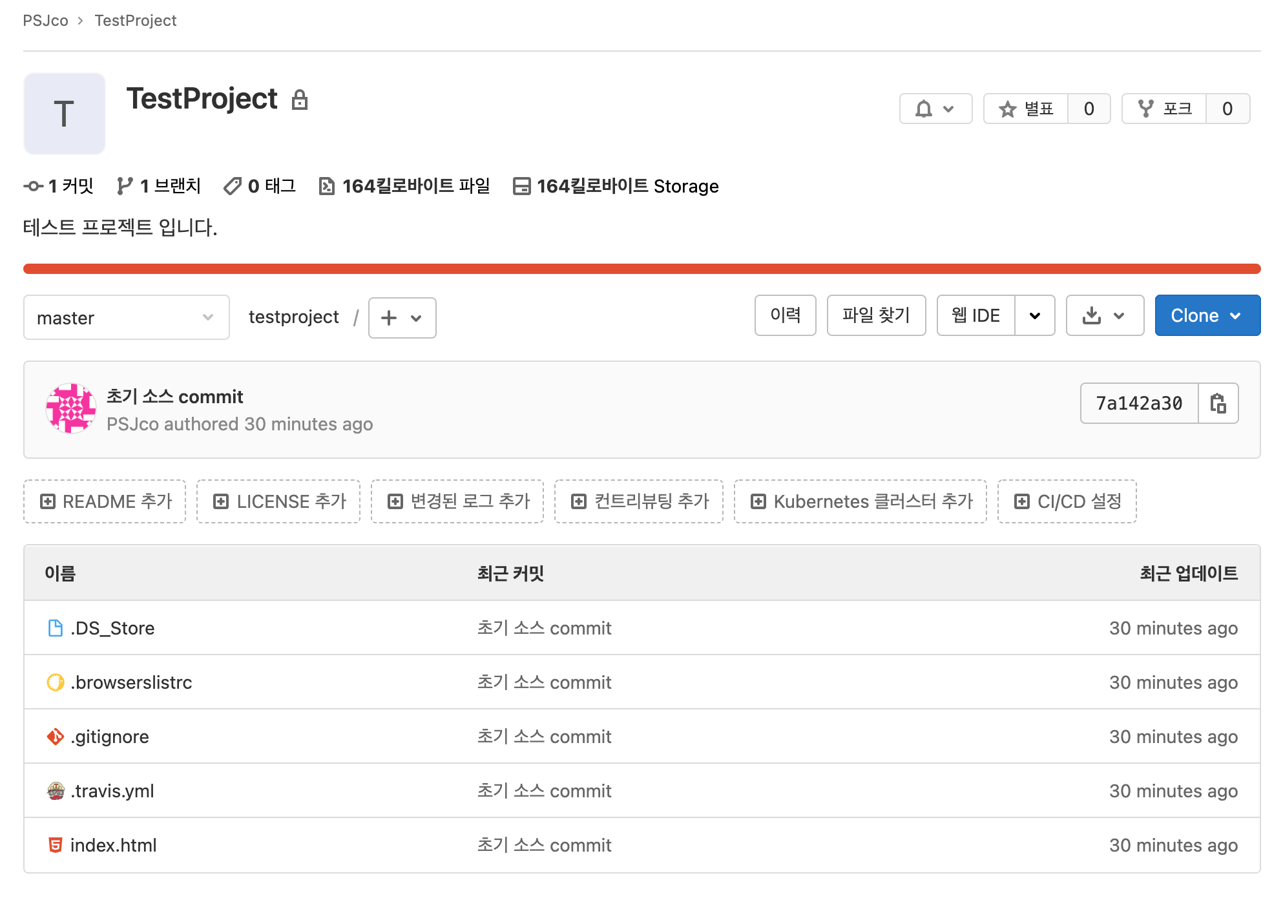Open the master branch selector
Screen dimensions: 1283x902
click(x=127, y=317)
